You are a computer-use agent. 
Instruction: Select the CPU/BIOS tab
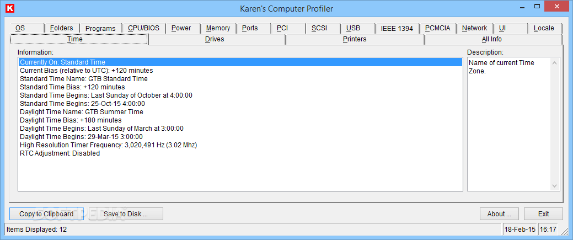[143, 28]
